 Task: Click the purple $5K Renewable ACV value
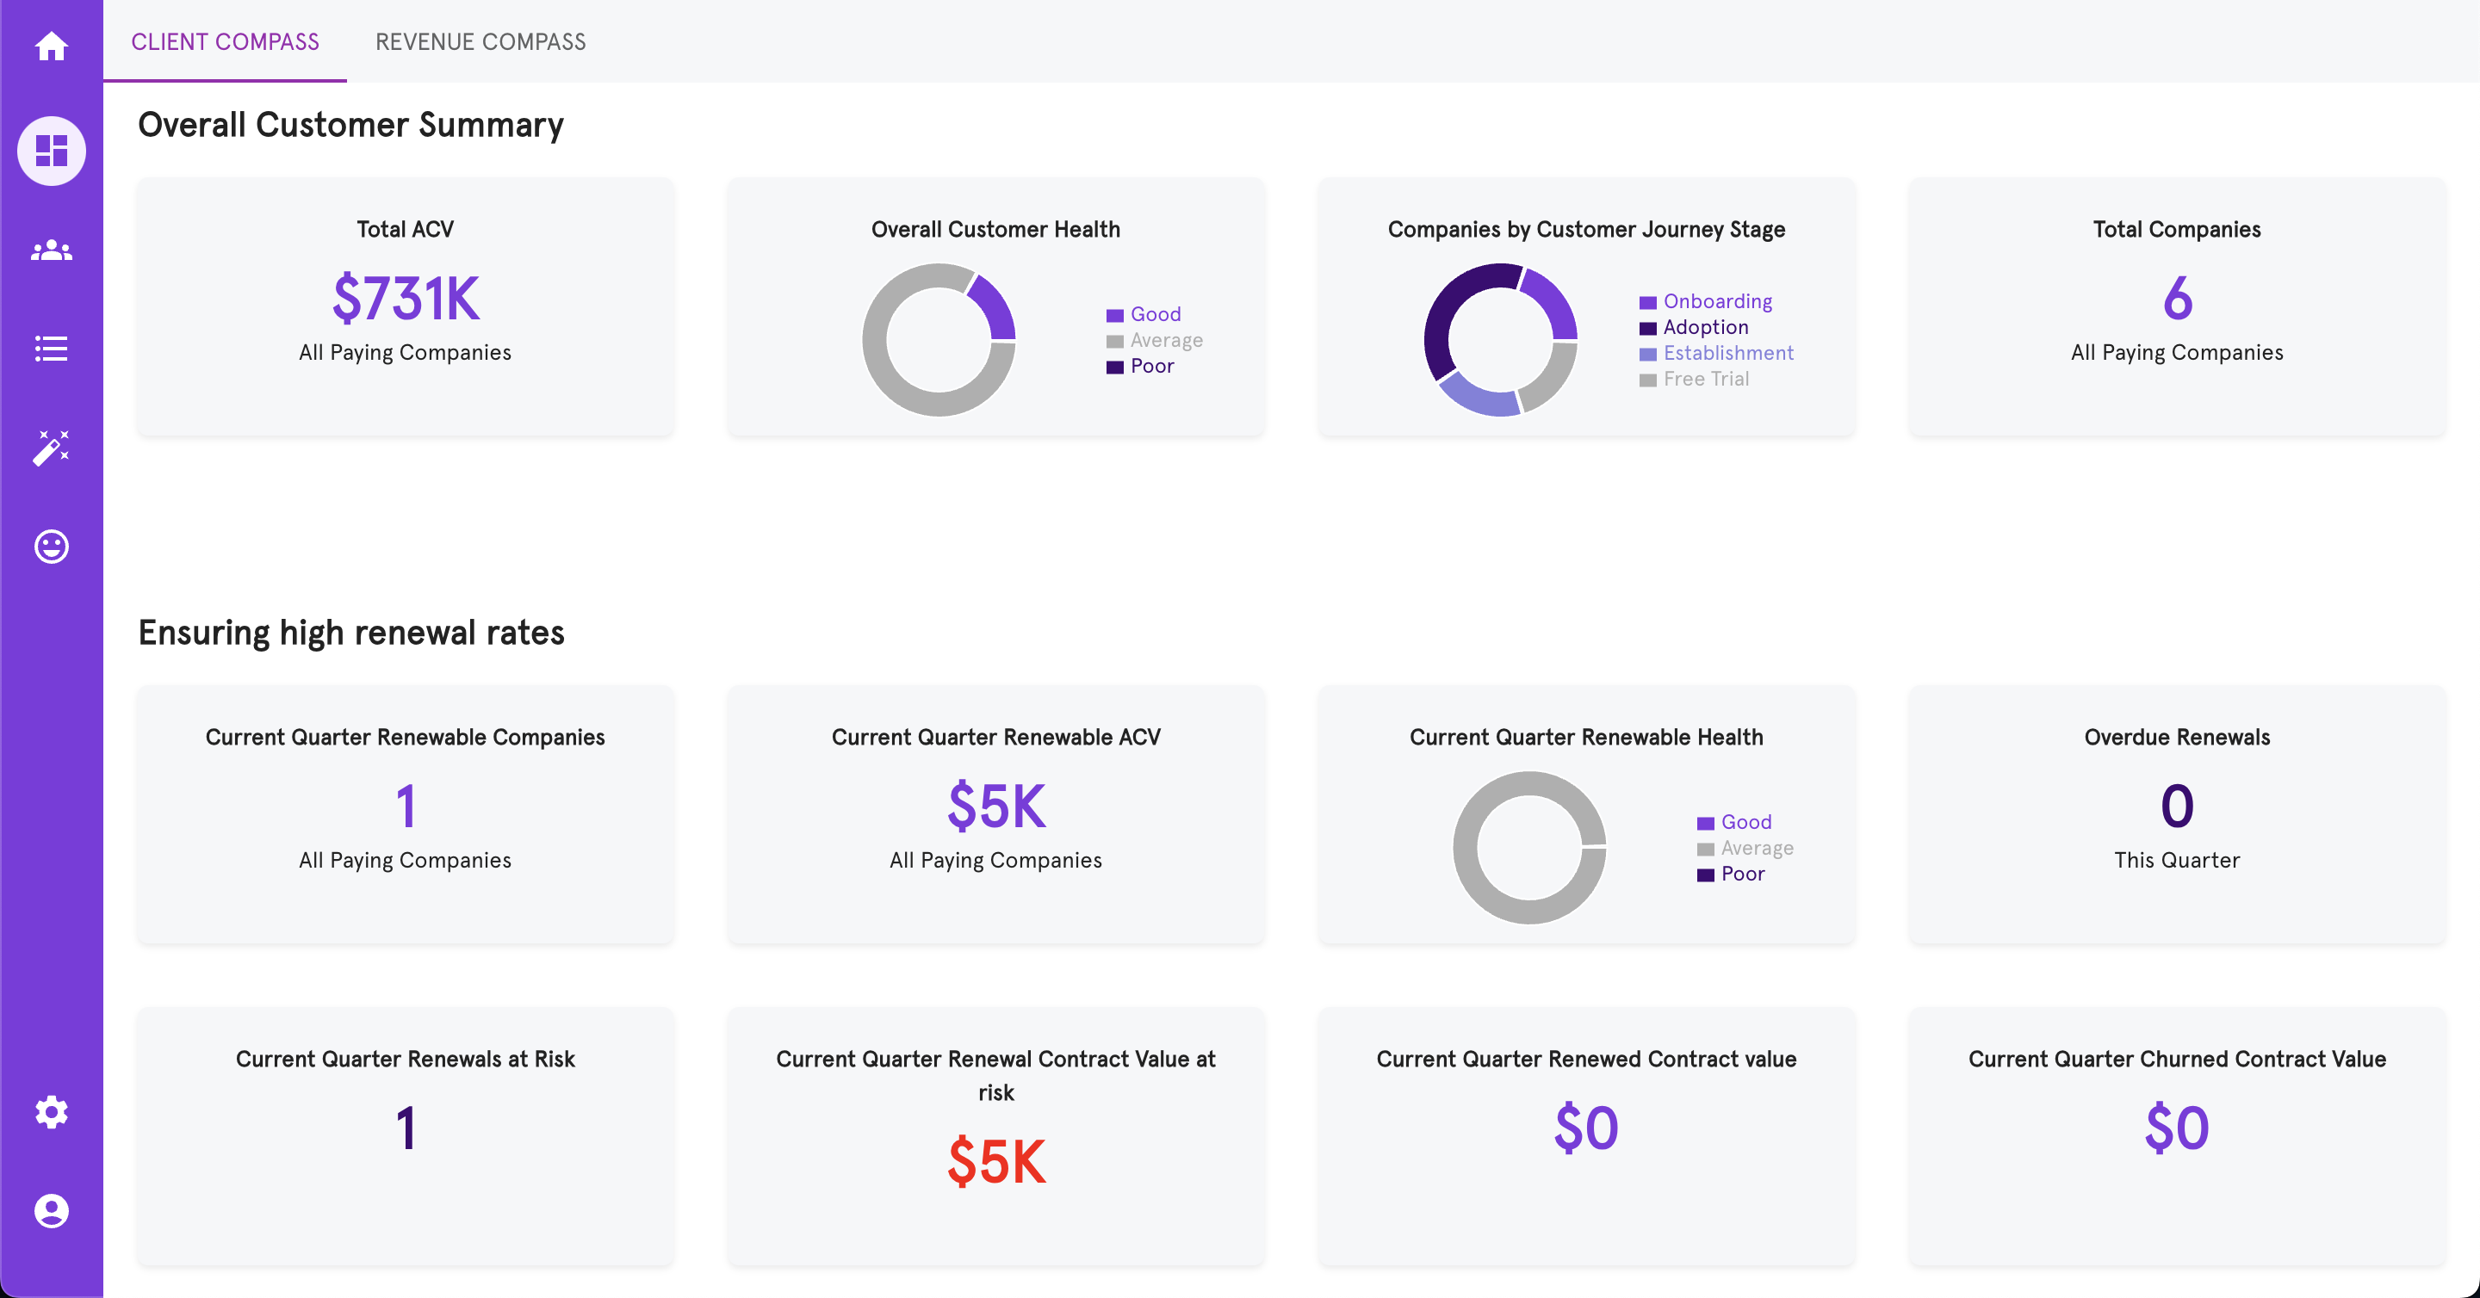[996, 807]
